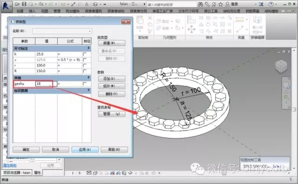Click the user sign-in icon
Image resolution: width=298 pixels, height=184 pixels.
coord(227,4)
